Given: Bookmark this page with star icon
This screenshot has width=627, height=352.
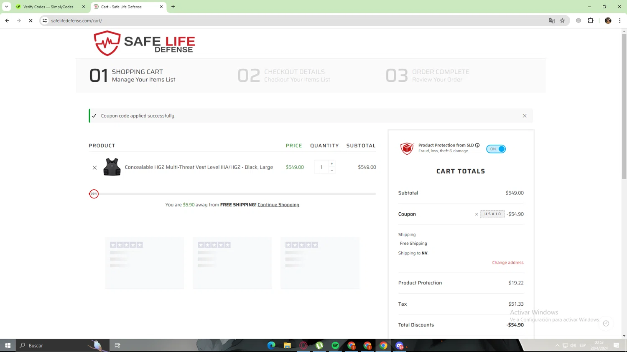Looking at the screenshot, I should 563,20.
